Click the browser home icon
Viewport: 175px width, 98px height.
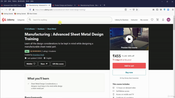(x=13, y=10)
